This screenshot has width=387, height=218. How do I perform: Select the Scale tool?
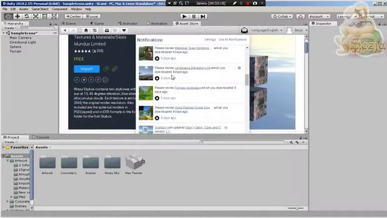pos(36,16)
